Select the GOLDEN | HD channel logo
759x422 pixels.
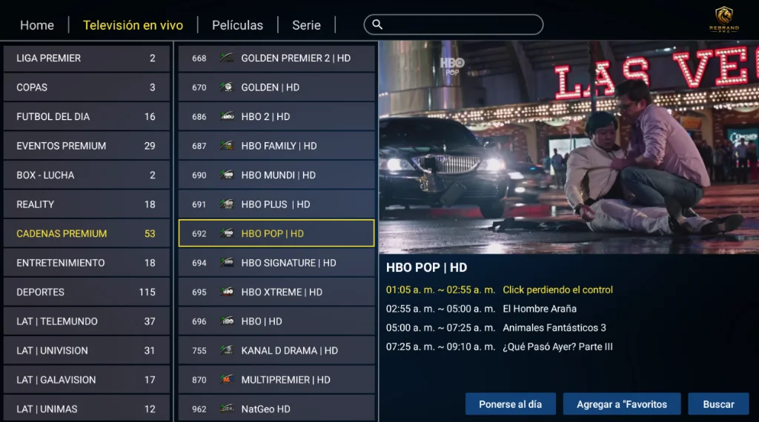pos(227,87)
